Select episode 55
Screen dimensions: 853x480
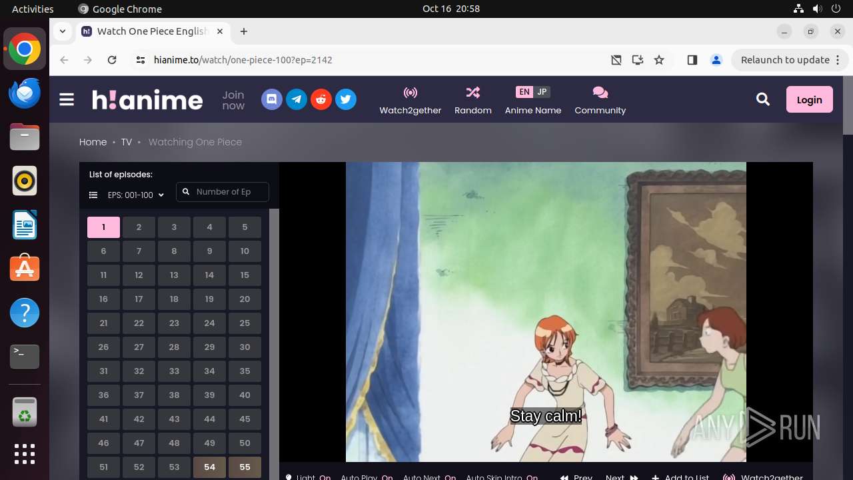(245, 467)
